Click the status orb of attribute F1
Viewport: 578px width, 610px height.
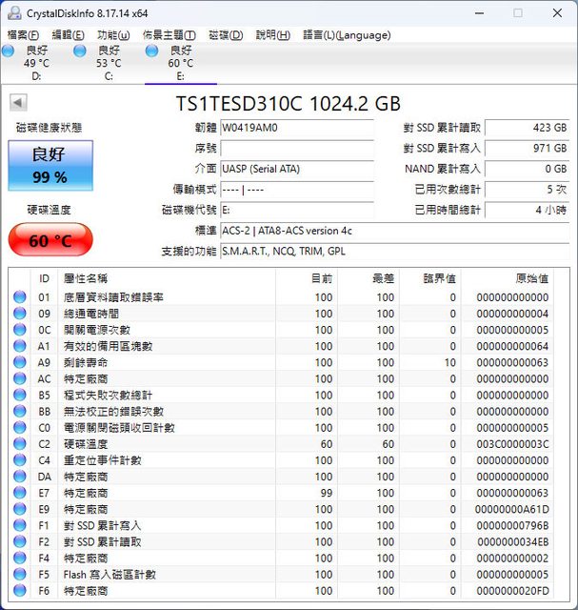[20, 525]
